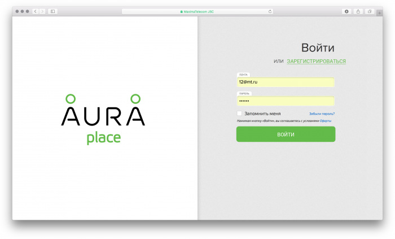Click the Почта email field
The width and height of the screenshot is (395, 239).
[x=286, y=82]
